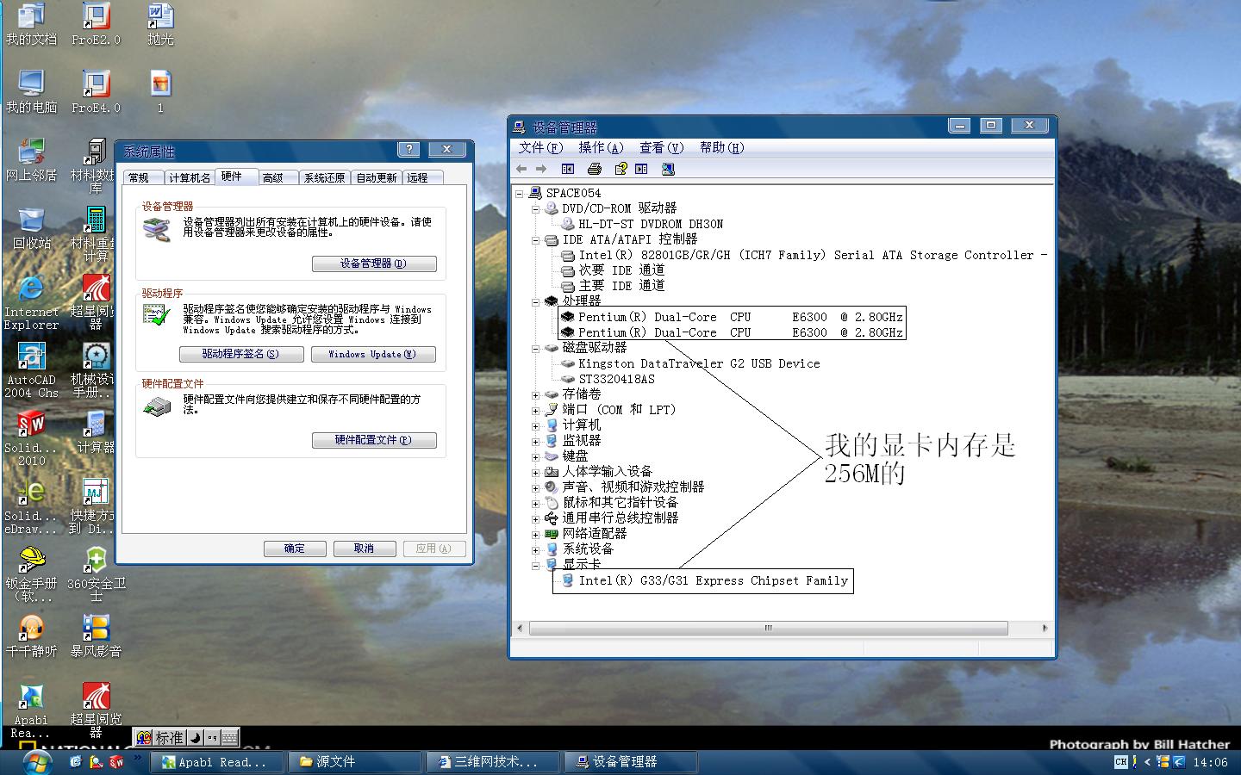Click the 设备管理器(D) button

(x=374, y=263)
